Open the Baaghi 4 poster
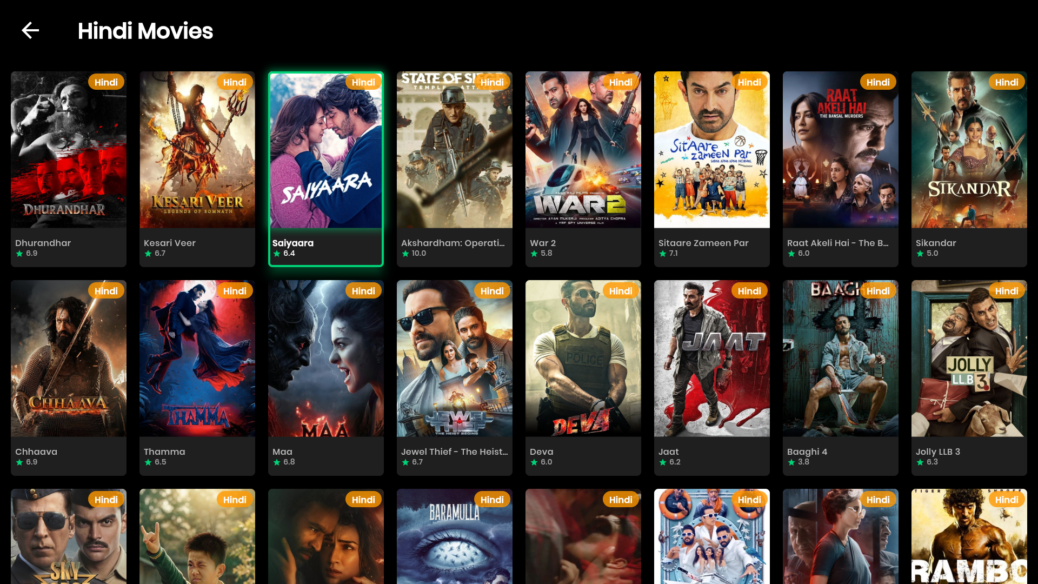This screenshot has height=584, width=1038. [x=841, y=359]
